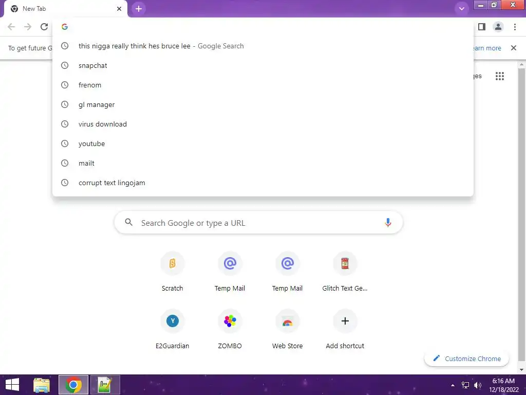Click the Customize Chrome button
Image resolution: width=526 pixels, height=395 pixels.
466,358
